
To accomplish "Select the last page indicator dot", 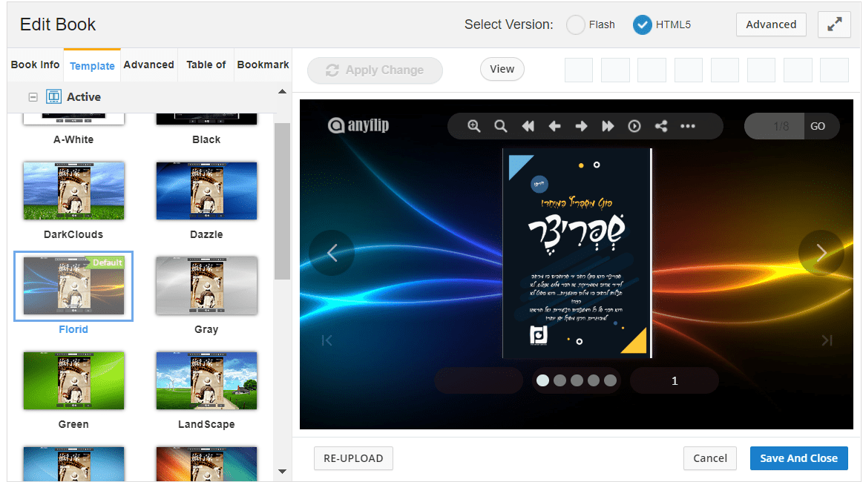I will 611,380.
